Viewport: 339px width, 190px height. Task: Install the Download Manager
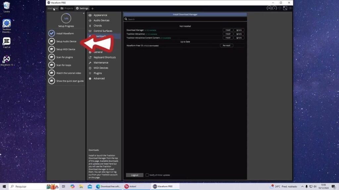[228, 30]
